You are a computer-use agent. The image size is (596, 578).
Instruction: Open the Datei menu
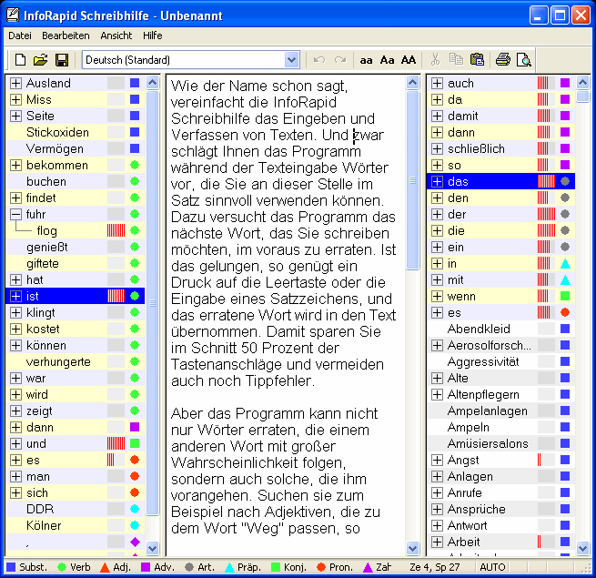coord(20,35)
